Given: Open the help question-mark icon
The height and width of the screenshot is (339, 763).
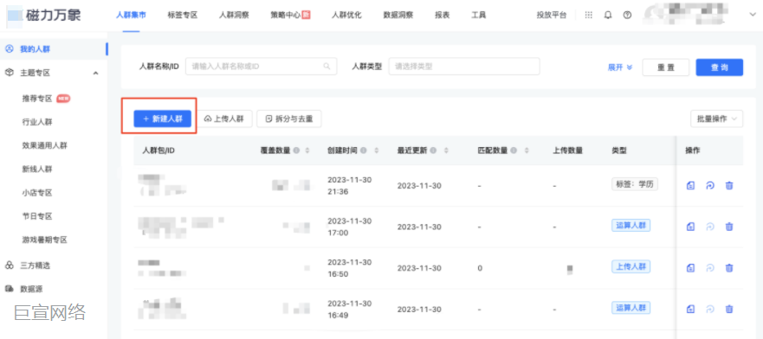Looking at the screenshot, I should [627, 15].
